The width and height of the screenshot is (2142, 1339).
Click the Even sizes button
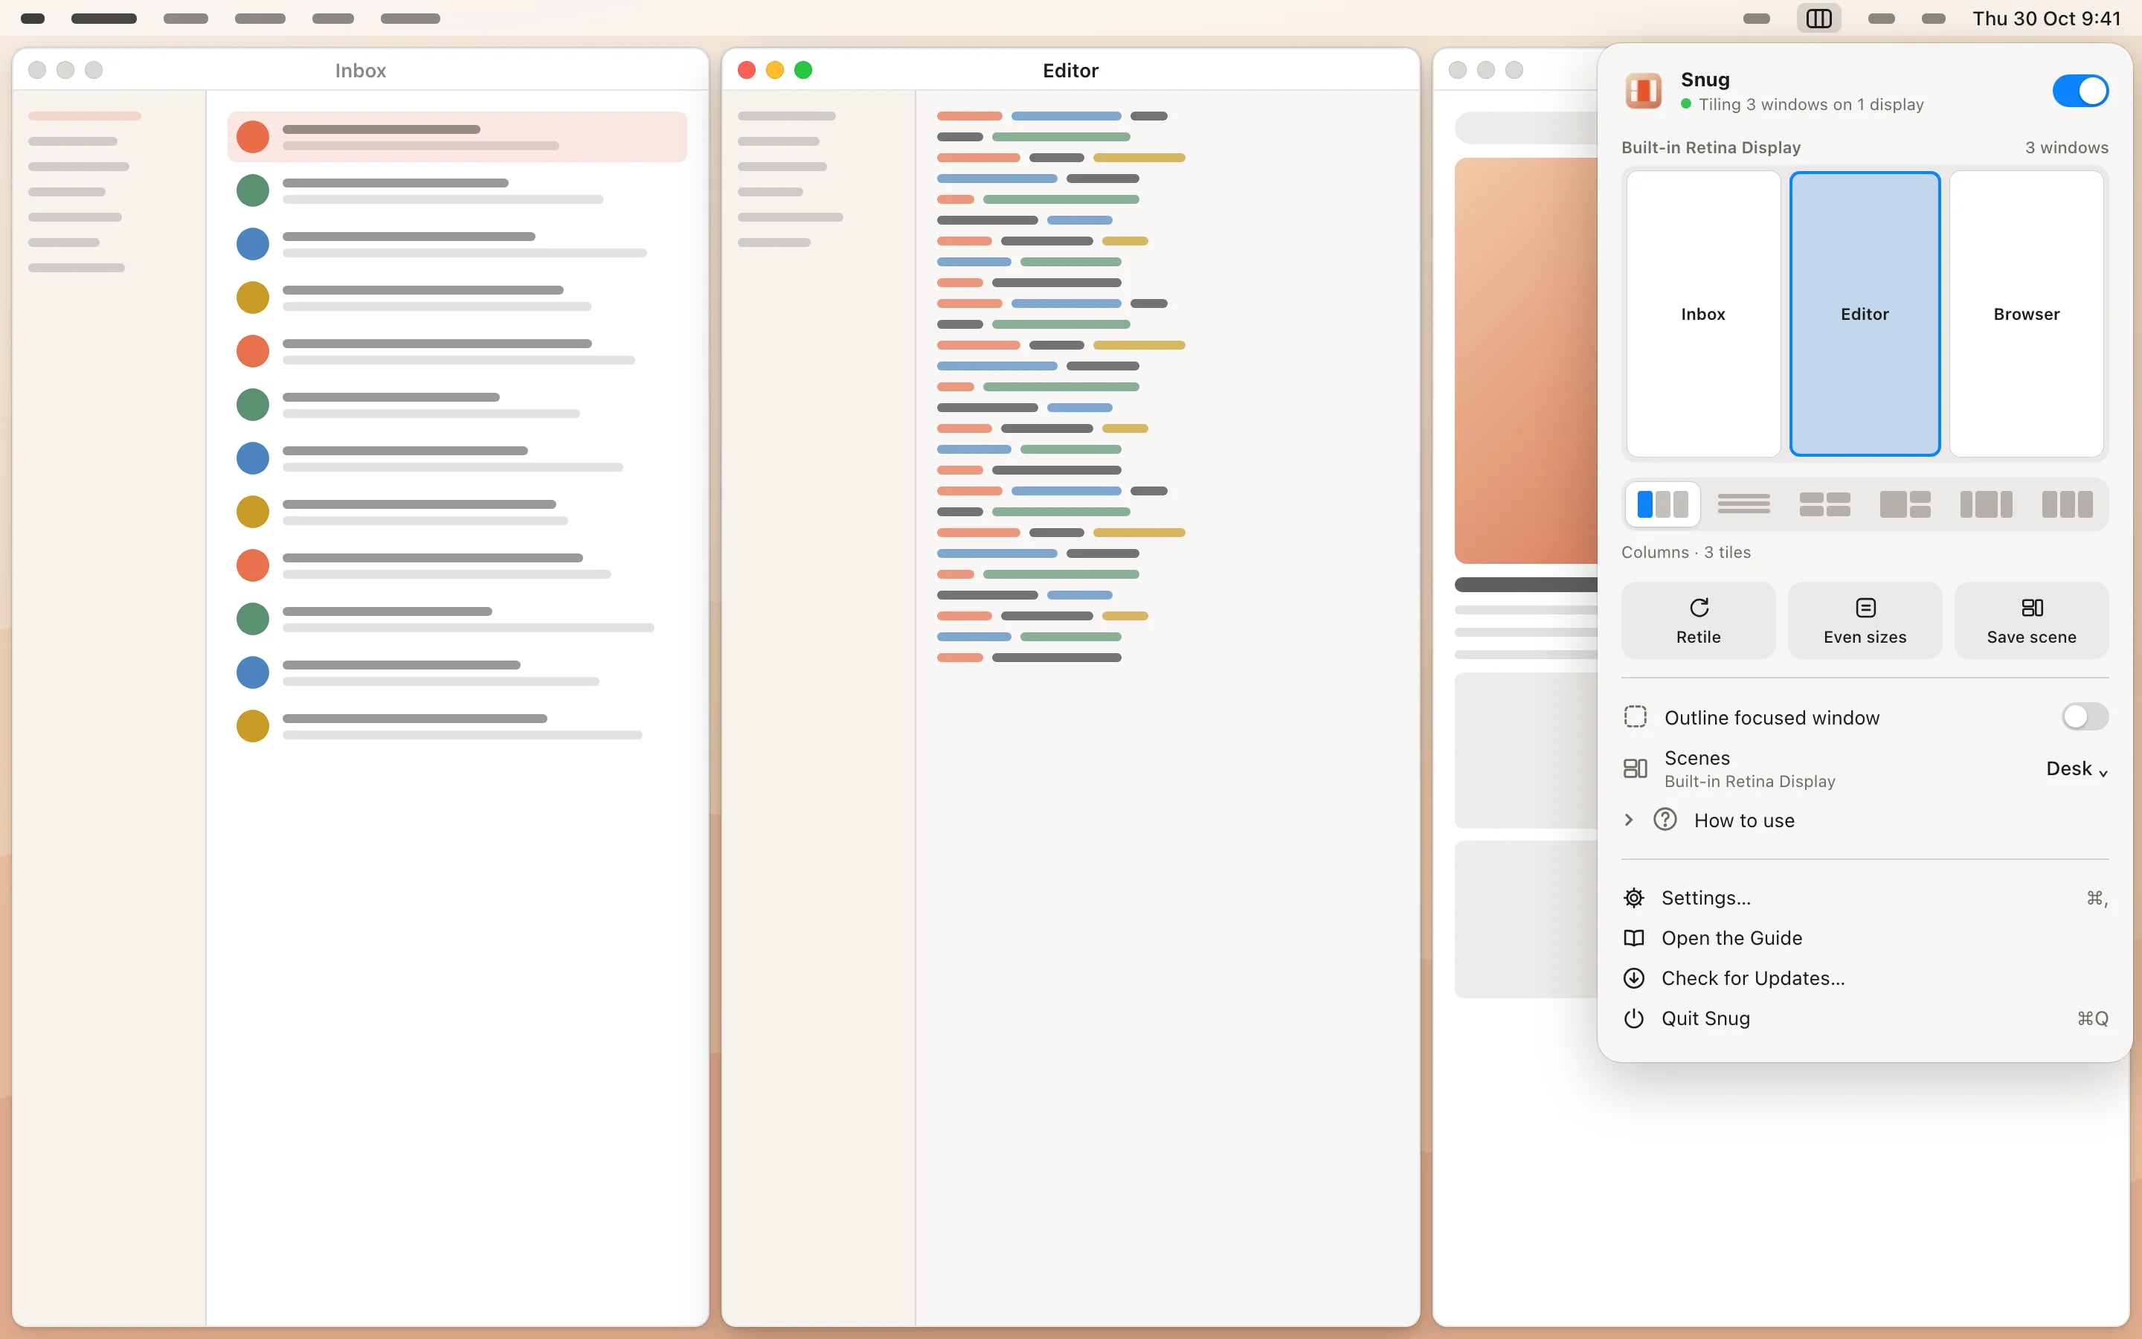(1865, 620)
